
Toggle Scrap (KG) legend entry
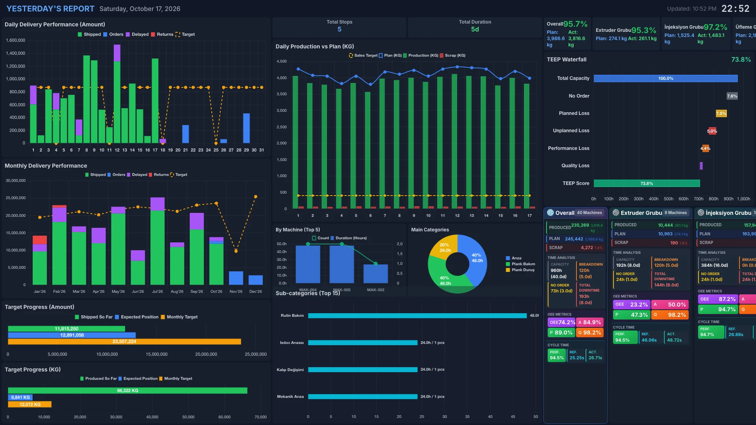[452, 55]
